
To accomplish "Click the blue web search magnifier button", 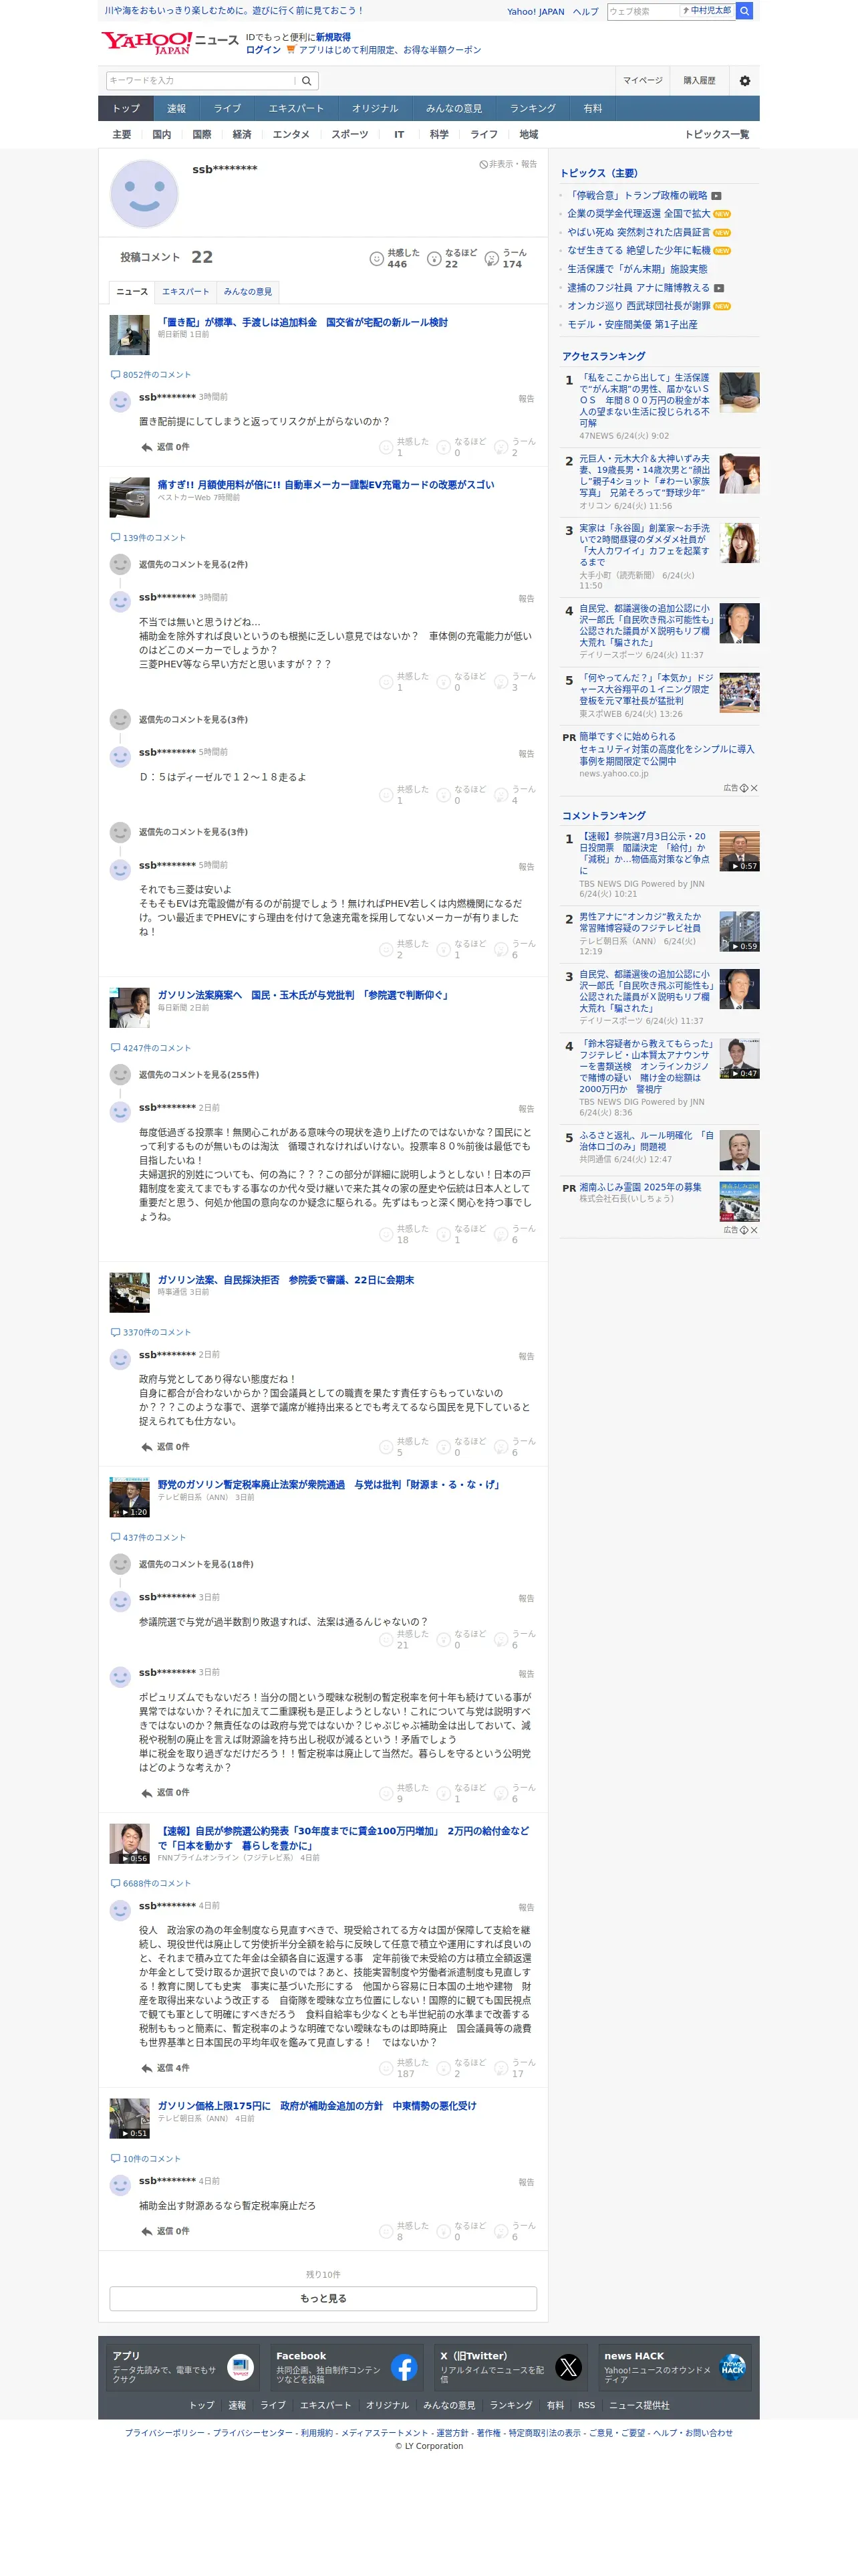I will point(744,11).
